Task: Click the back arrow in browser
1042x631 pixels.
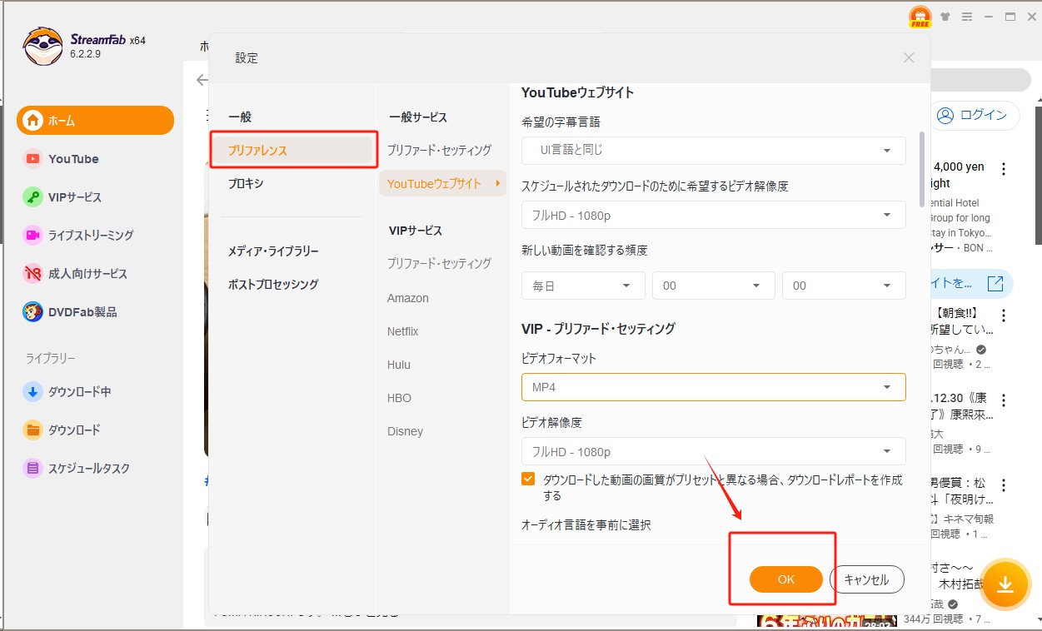Action: [x=201, y=80]
